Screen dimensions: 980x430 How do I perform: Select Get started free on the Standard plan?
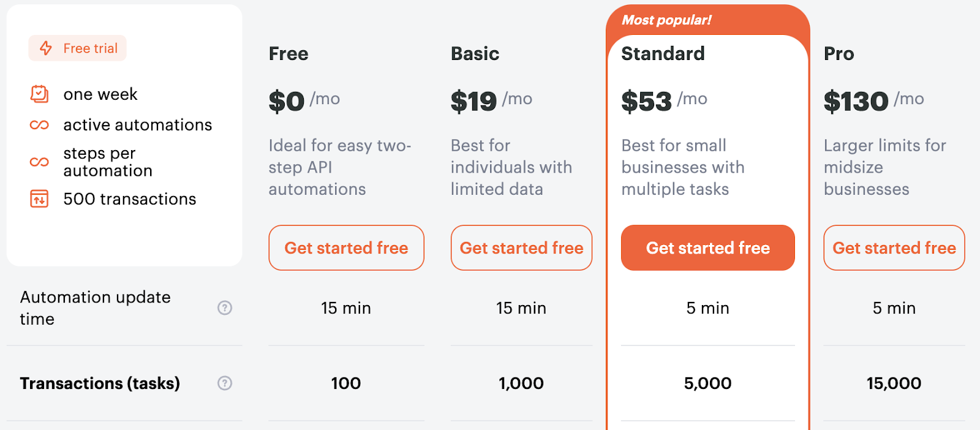707,248
